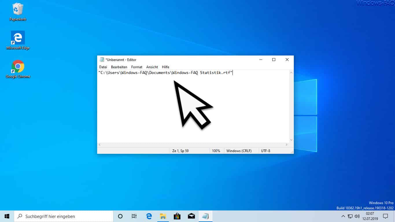Open File Explorer from the taskbar

[x=163, y=216]
